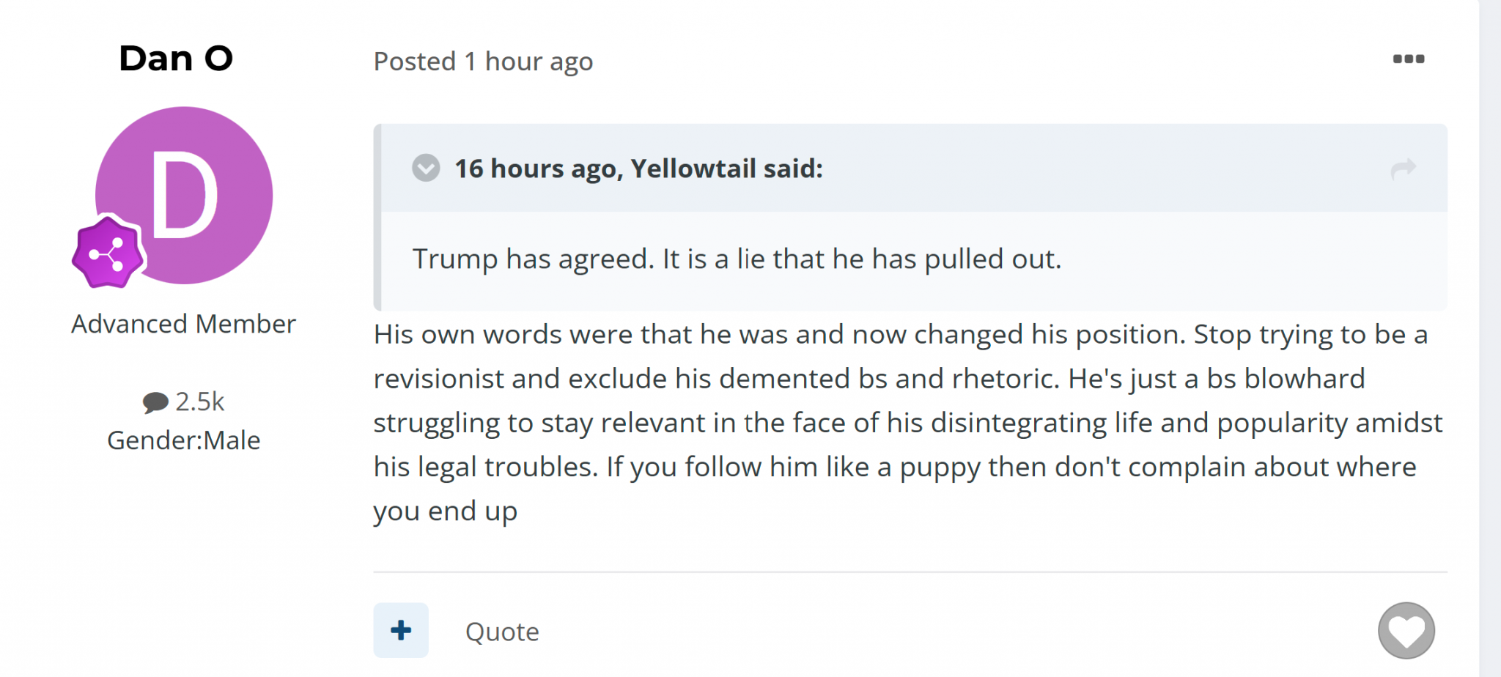
Task: Click the Gender:Male profile field
Action: pyautogui.click(x=183, y=440)
